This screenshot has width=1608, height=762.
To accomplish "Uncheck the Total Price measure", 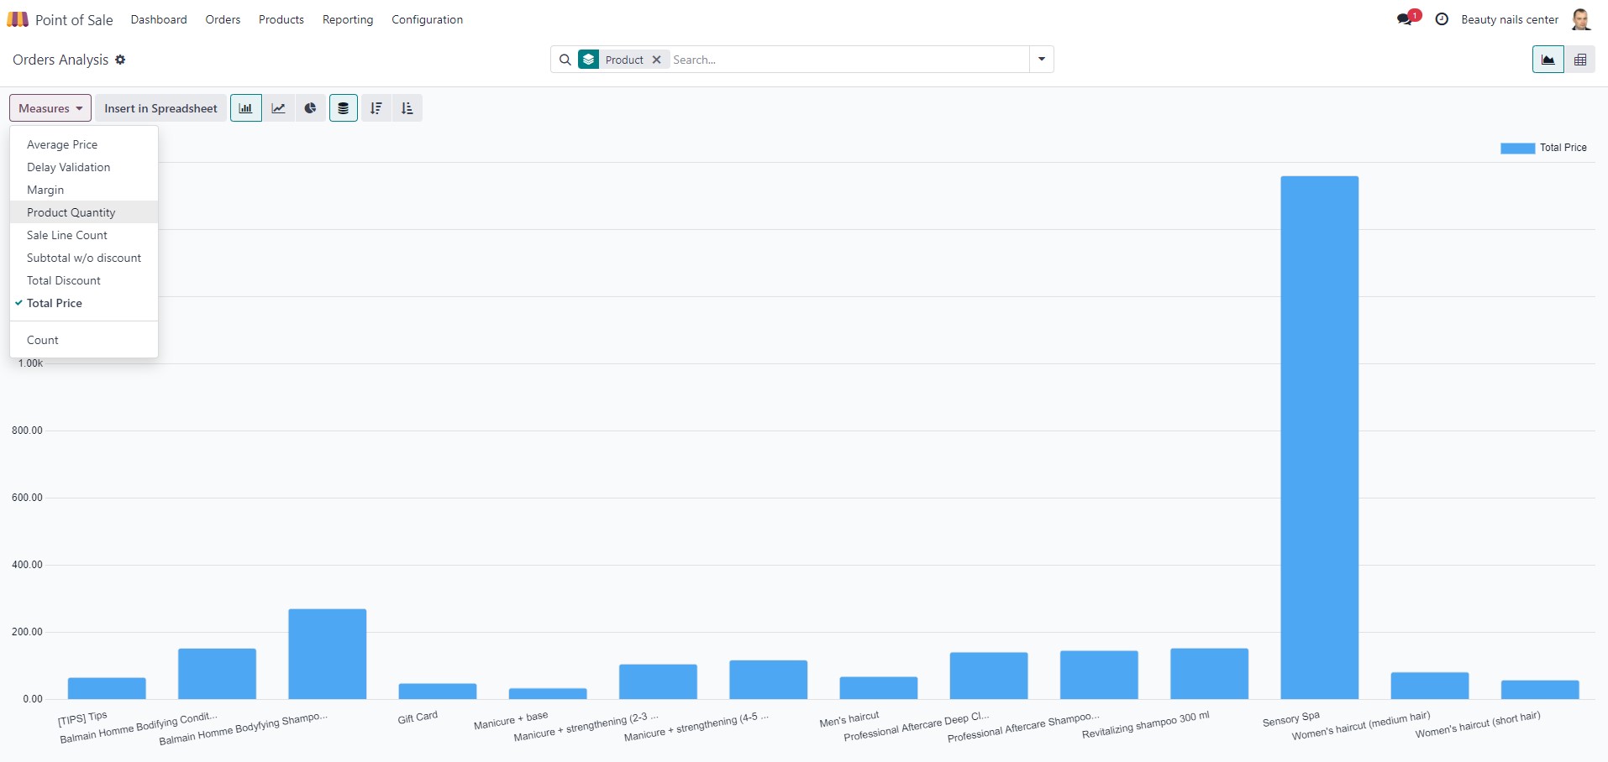I will point(55,303).
